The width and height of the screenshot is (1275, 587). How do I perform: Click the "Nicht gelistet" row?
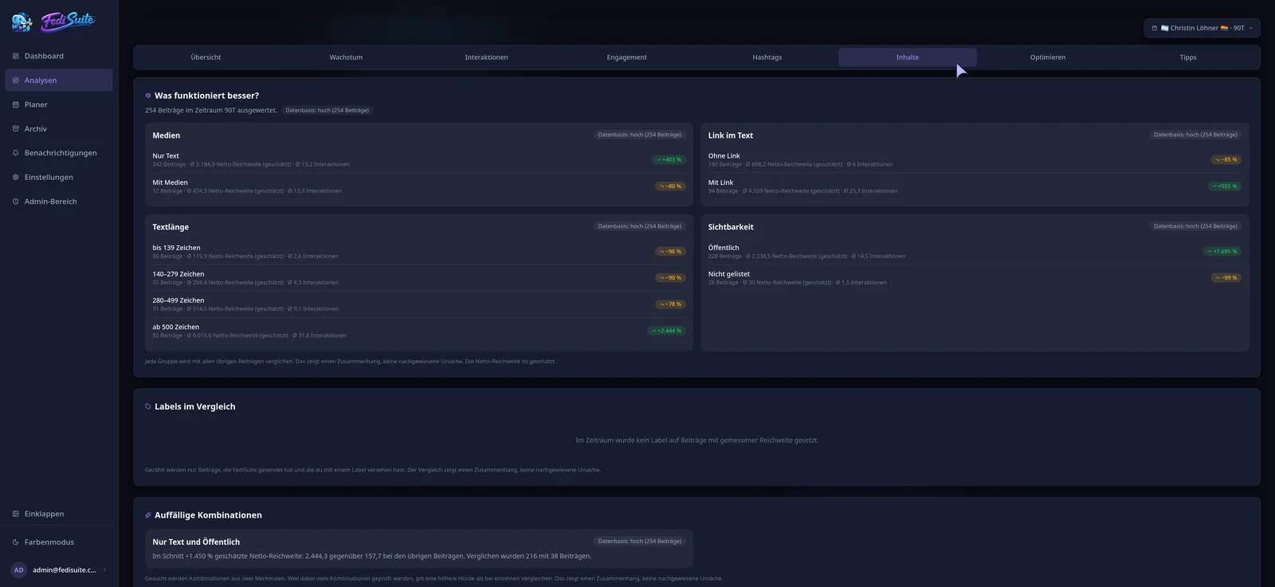[x=975, y=278]
